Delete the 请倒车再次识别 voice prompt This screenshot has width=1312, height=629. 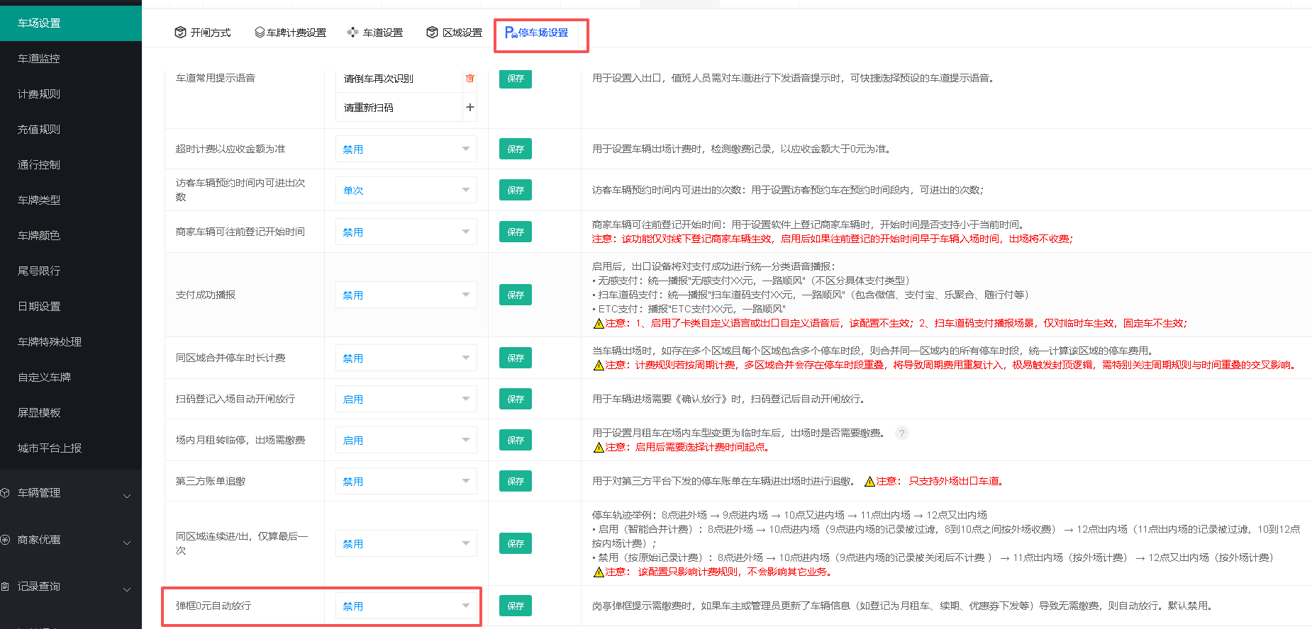469,78
